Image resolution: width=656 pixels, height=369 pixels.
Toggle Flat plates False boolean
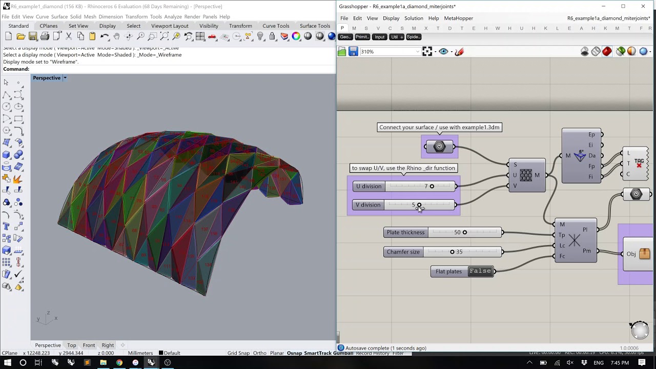(x=480, y=271)
